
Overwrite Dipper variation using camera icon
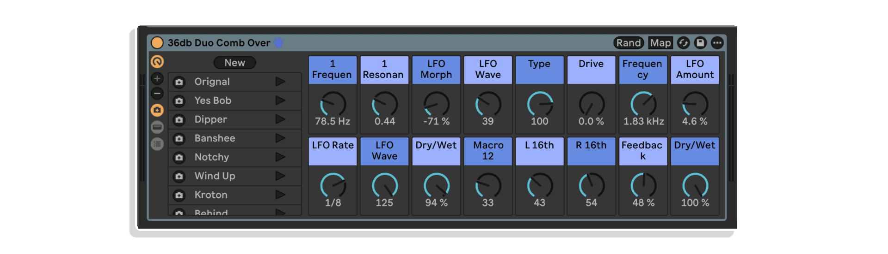[x=179, y=120]
